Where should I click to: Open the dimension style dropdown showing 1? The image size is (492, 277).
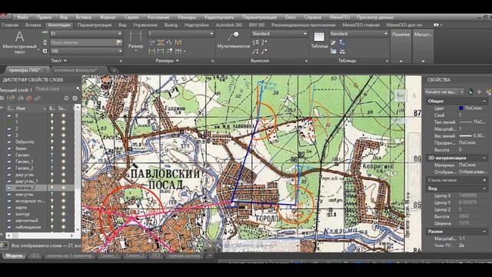point(181,33)
